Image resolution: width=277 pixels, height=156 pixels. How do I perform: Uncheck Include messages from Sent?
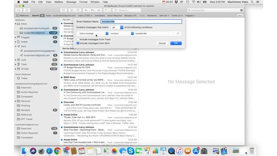(78, 43)
